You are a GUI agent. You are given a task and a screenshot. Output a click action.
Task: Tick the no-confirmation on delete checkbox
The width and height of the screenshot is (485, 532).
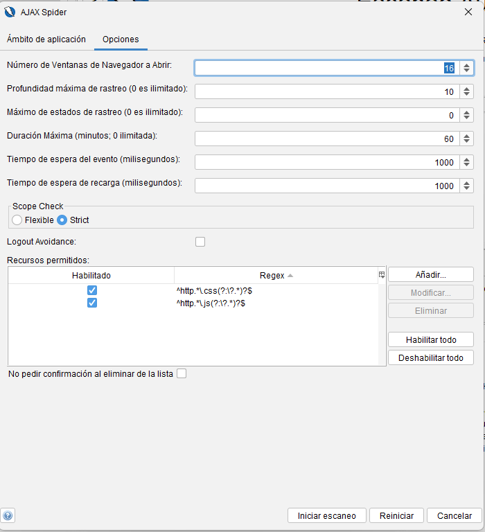(x=182, y=374)
